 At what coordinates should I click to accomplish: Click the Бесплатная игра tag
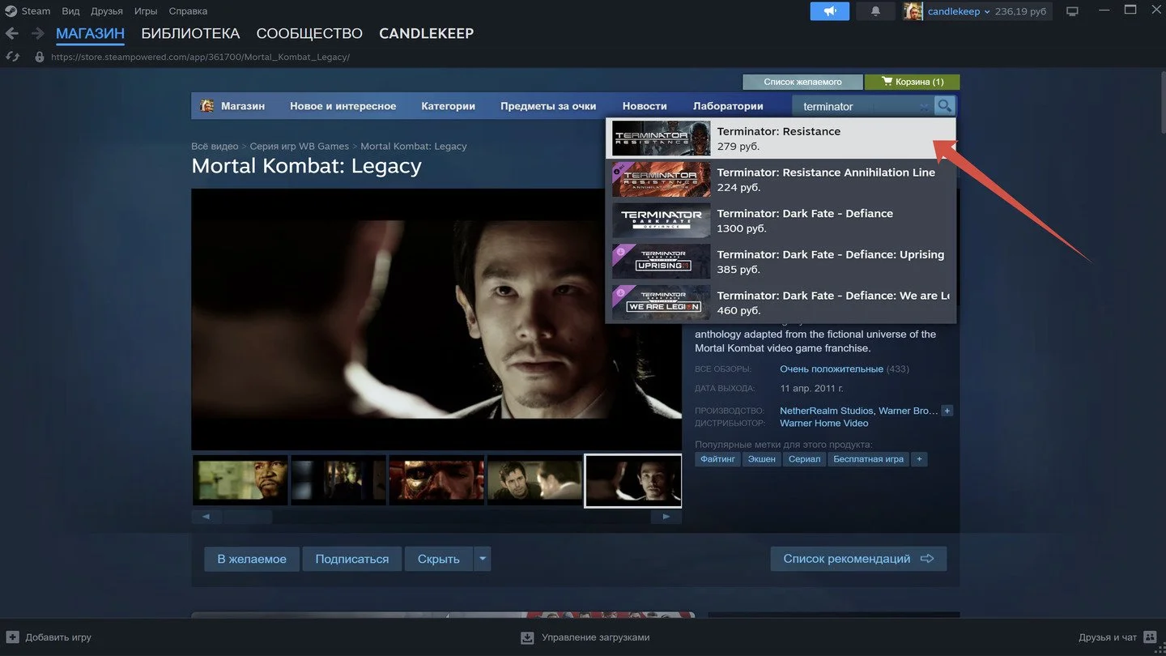pos(868,459)
